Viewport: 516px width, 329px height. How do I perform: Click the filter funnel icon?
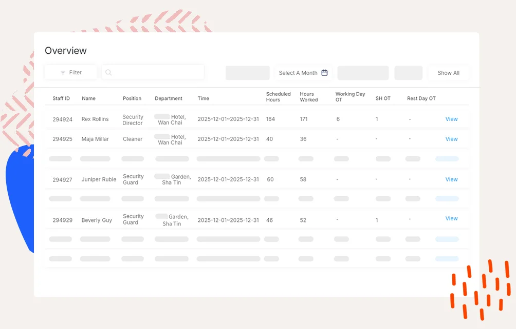63,73
